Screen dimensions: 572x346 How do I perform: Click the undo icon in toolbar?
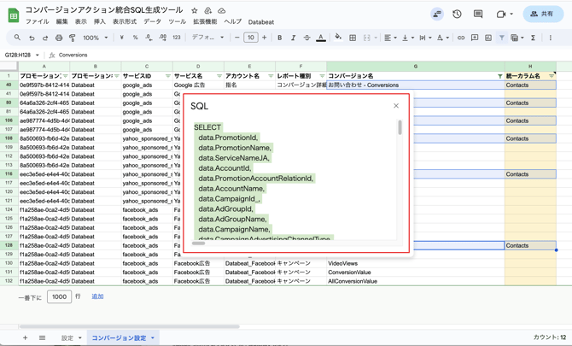(32, 38)
